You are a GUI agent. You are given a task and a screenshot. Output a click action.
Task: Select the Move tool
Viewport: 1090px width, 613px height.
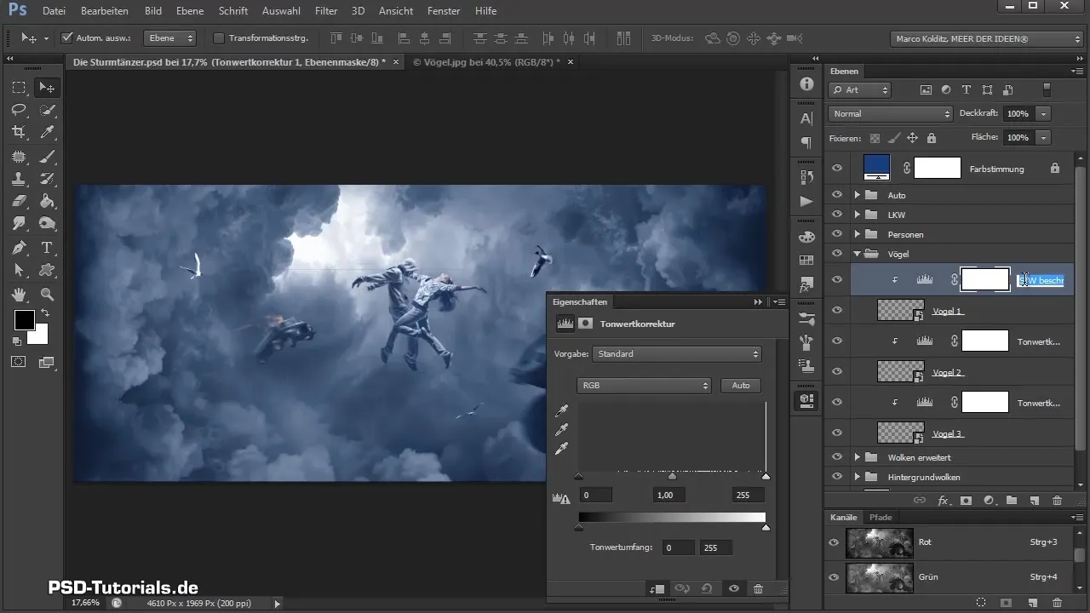[47, 87]
